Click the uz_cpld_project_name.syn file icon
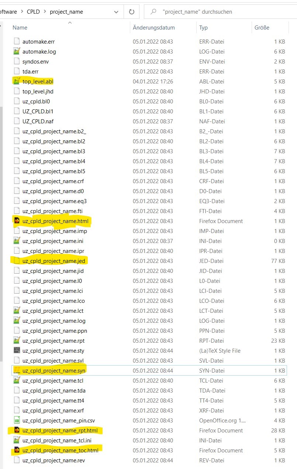 (17, 371)
